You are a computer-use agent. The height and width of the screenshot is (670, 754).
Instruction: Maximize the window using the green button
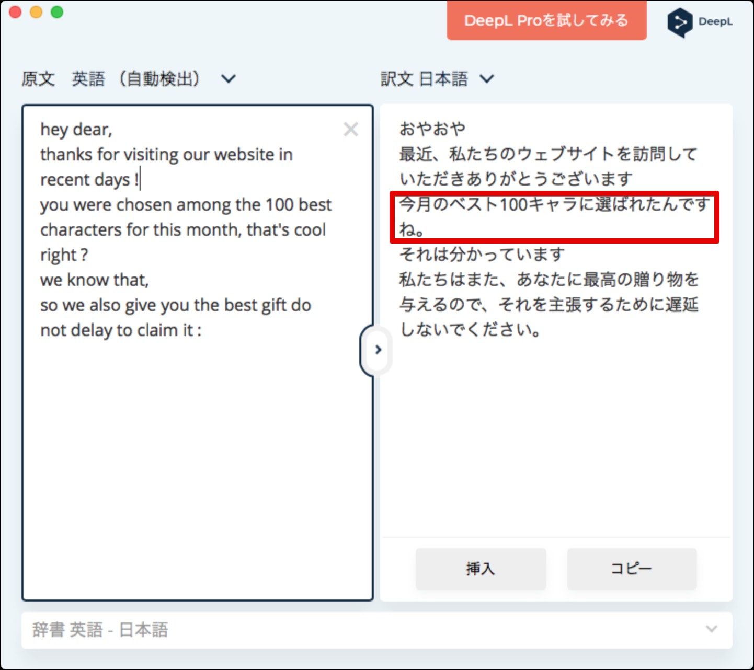coord(57,12)
